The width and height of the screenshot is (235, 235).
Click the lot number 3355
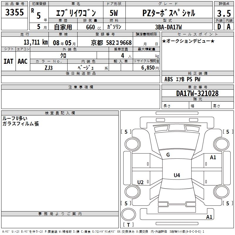(14, 12)
